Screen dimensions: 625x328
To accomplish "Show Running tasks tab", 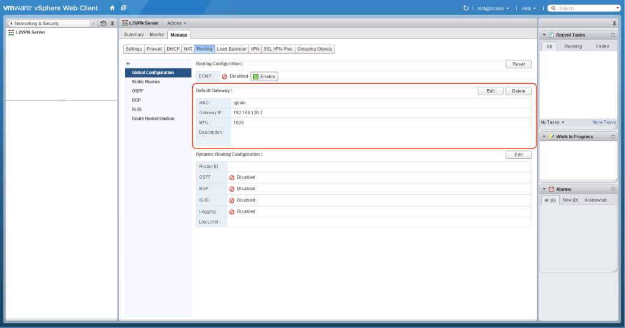I will (573, 46).
